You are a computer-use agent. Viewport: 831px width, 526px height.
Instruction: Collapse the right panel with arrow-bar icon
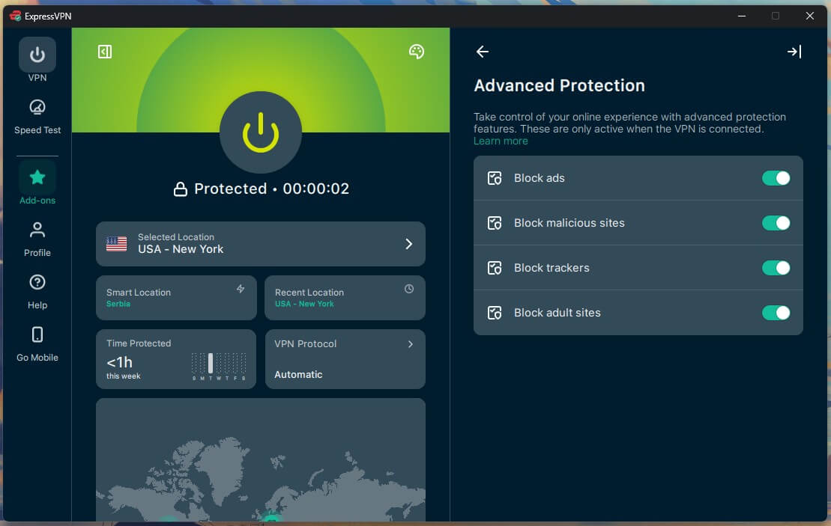coord(794,52)
